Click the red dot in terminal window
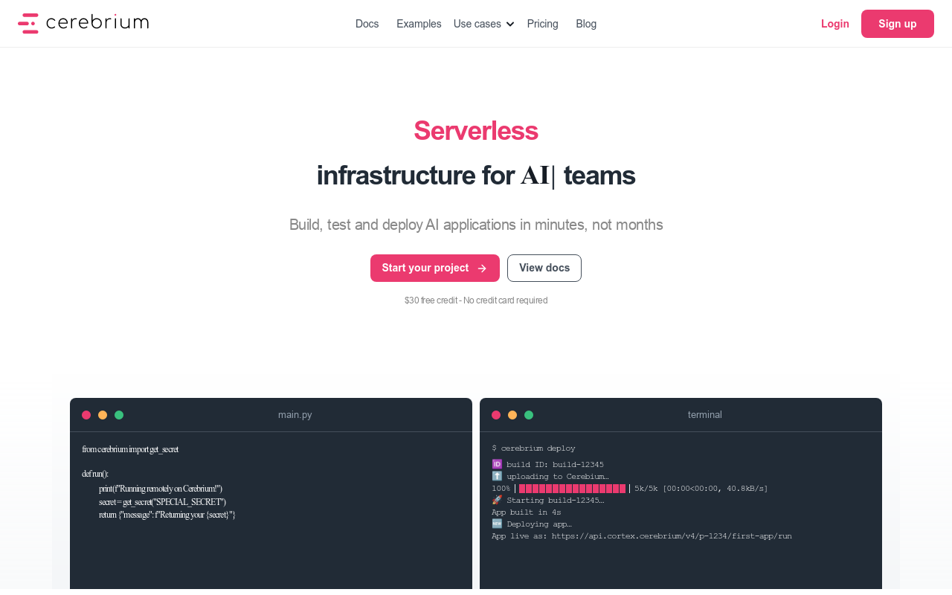Screen dimensions: 952x595 [496, 415]
